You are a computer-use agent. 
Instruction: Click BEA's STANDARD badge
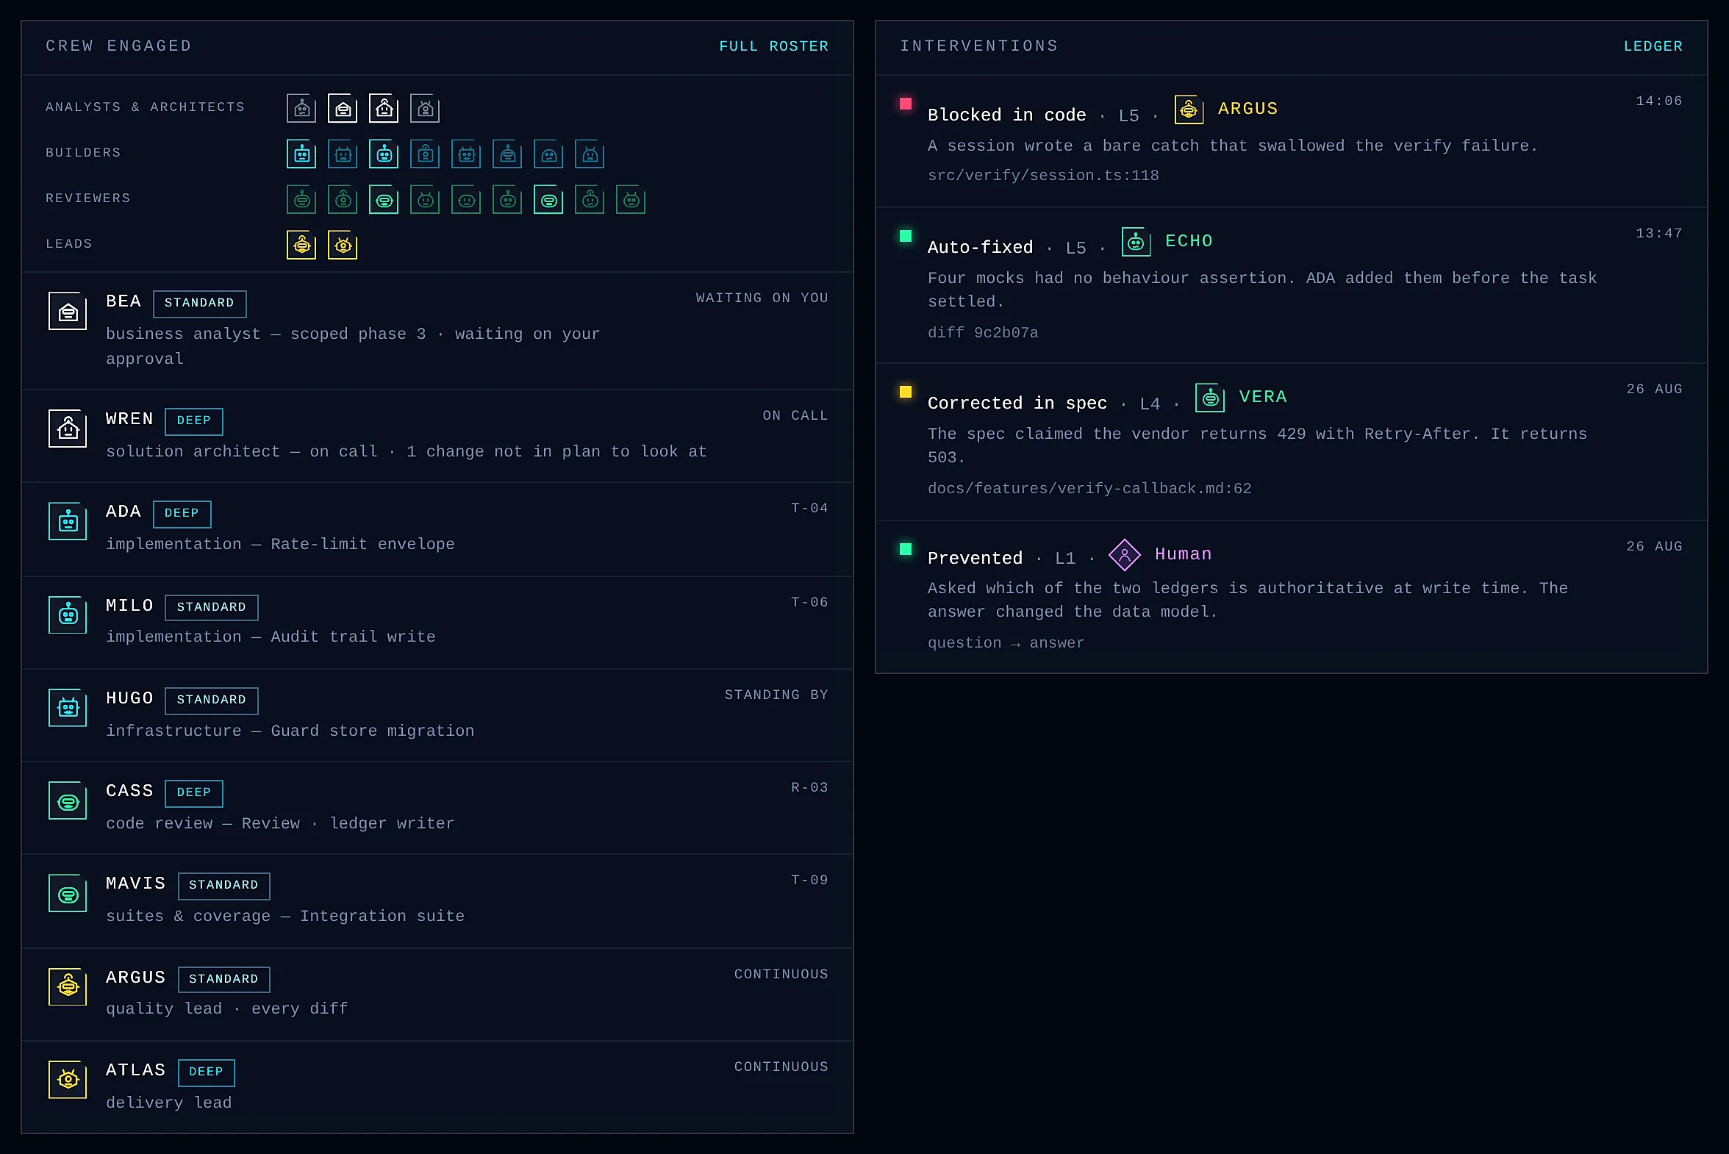[x=199, y=304]
